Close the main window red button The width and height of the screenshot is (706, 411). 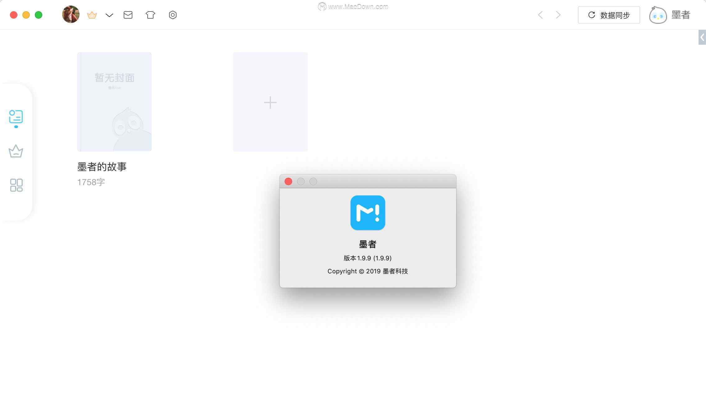point(14,15)
